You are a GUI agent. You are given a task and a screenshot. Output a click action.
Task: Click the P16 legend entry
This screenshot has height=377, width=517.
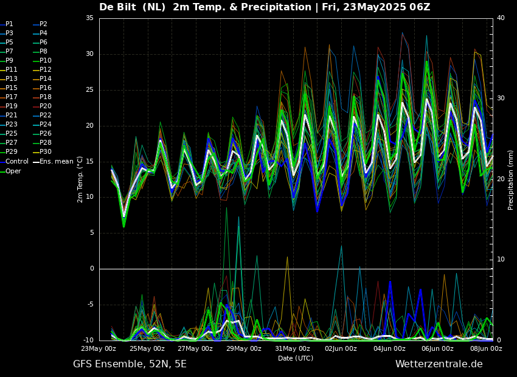(45, 88)
